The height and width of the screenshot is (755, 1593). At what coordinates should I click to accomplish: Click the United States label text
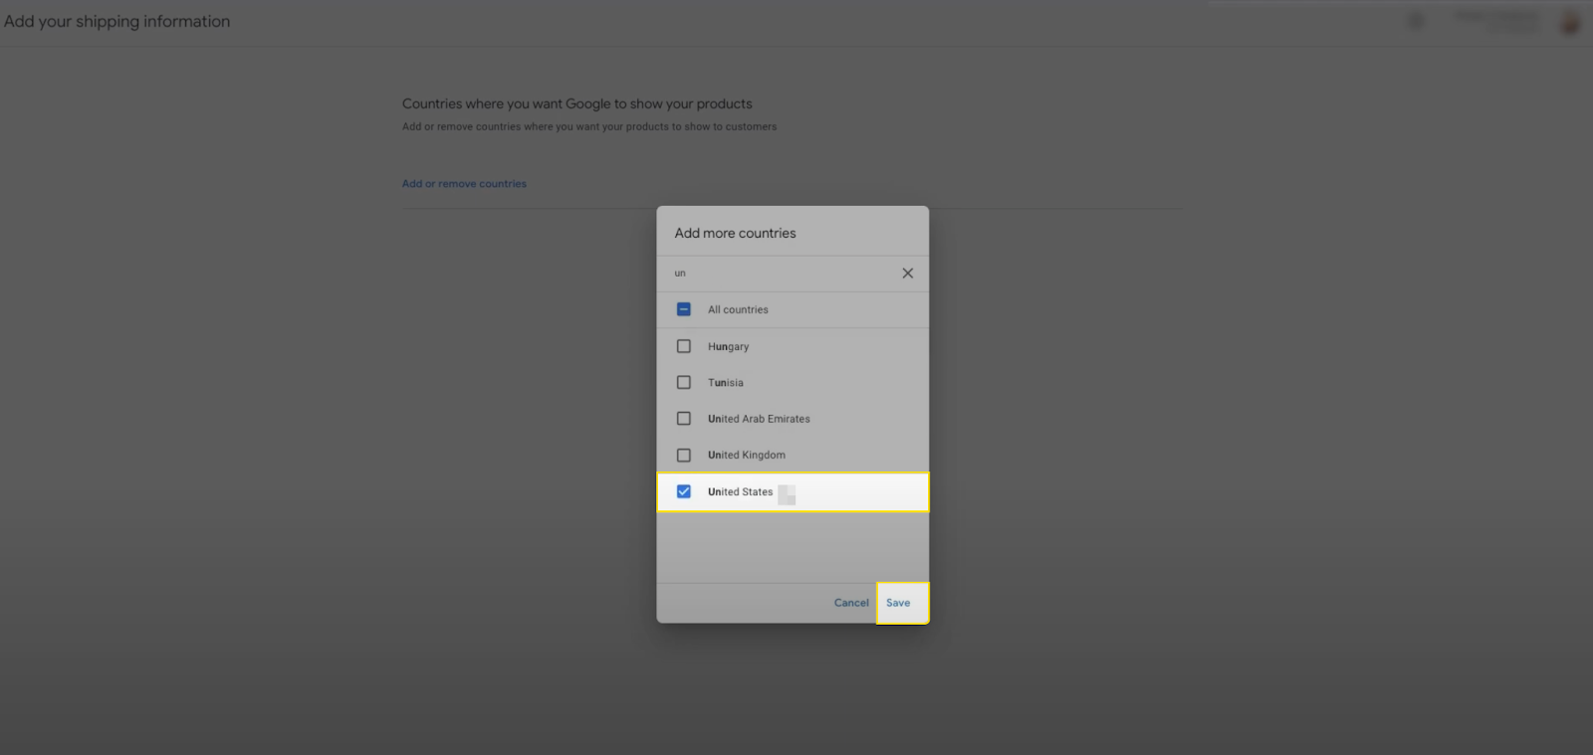pyautogui.click(x=740, y=492)
